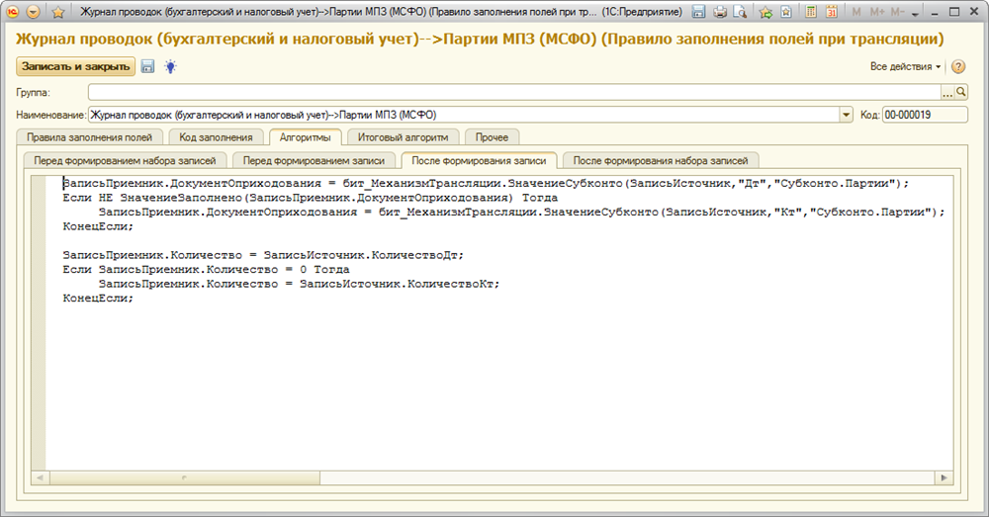This screenshot has width=989, height=517.
Task: Open the 1C main menu round arrow button
Action: 34,12
